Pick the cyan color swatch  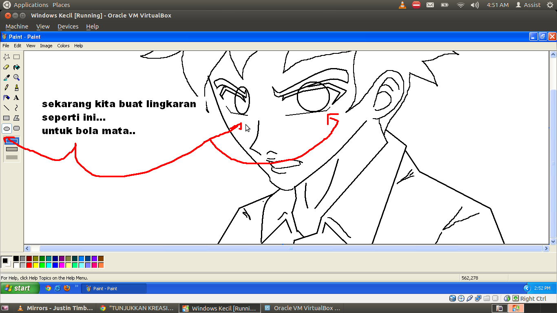(x=49, y=265)
